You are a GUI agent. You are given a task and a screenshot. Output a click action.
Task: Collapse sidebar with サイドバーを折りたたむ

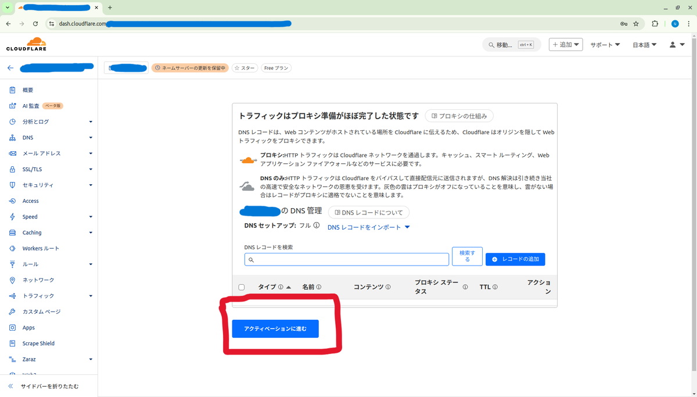point(49,386)
